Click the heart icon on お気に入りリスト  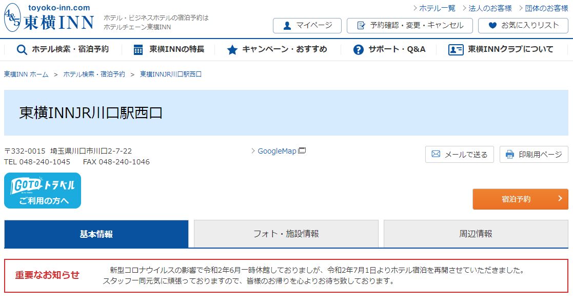pyautogui.click(x=492, y=26)
